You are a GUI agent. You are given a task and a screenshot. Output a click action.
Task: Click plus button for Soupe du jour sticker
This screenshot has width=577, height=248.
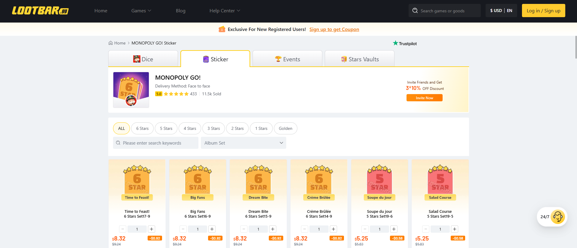point(394,229)
